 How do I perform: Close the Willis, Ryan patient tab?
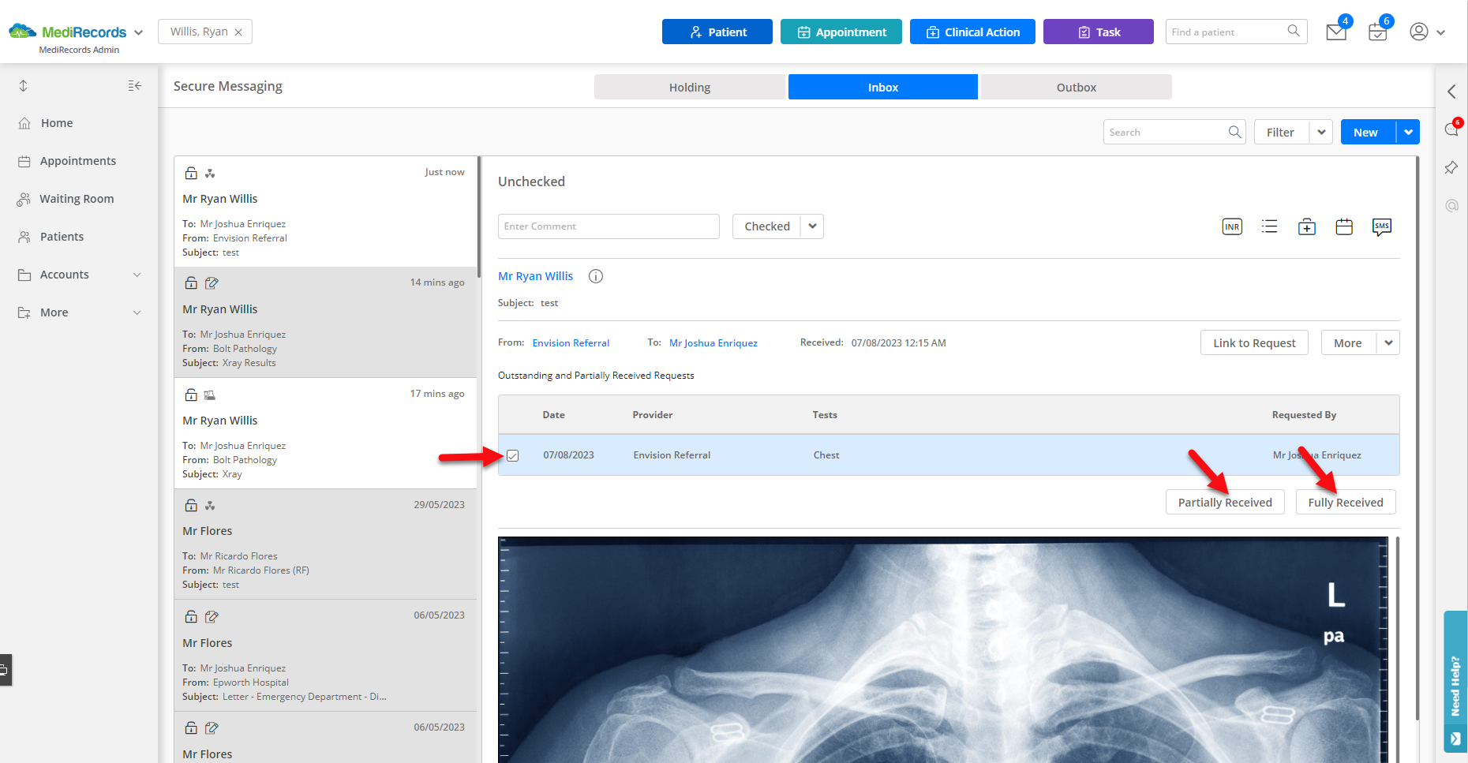(238, 32)
